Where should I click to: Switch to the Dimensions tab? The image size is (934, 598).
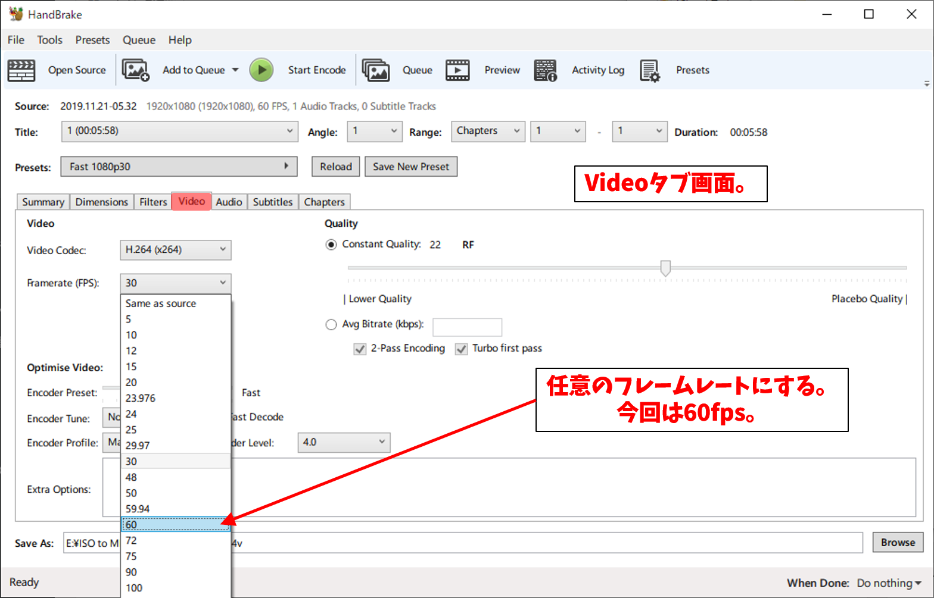[101, 202]
